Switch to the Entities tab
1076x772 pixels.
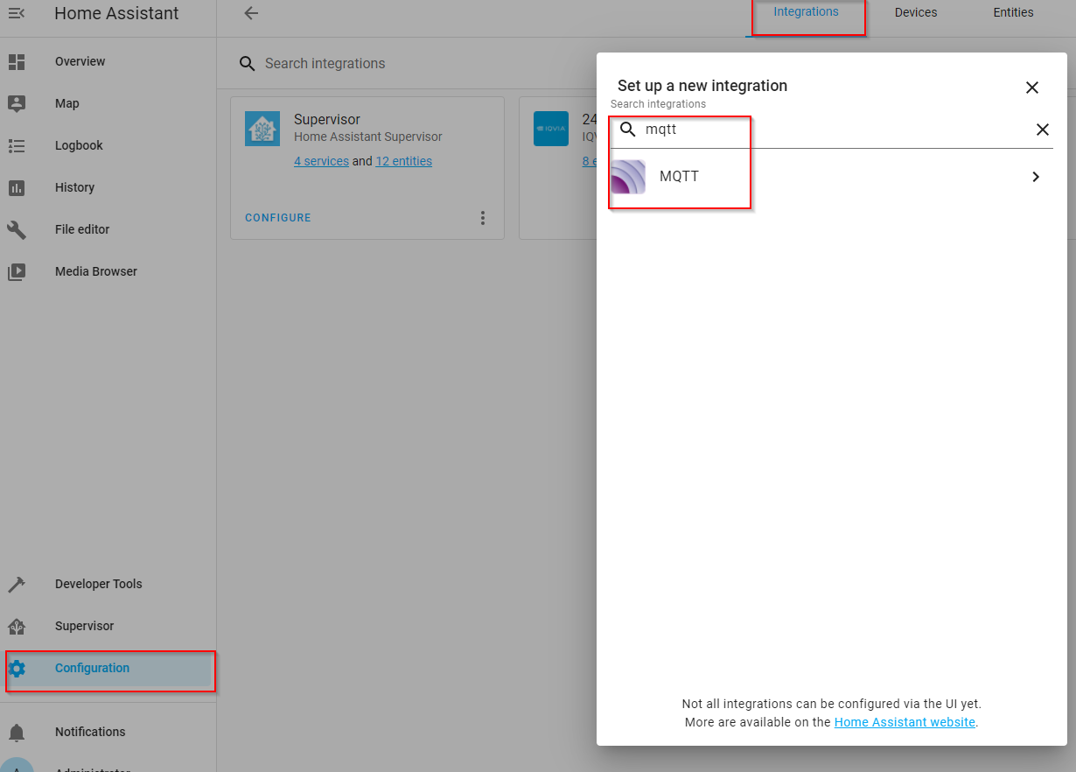pyautogui.click(x=1013, y=12)
